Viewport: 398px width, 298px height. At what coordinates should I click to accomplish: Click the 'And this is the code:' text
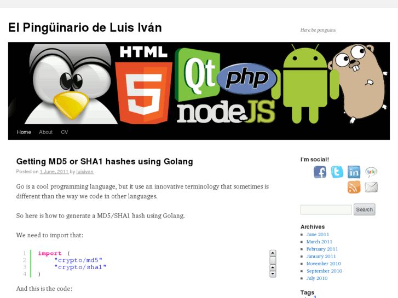point(44,289)
